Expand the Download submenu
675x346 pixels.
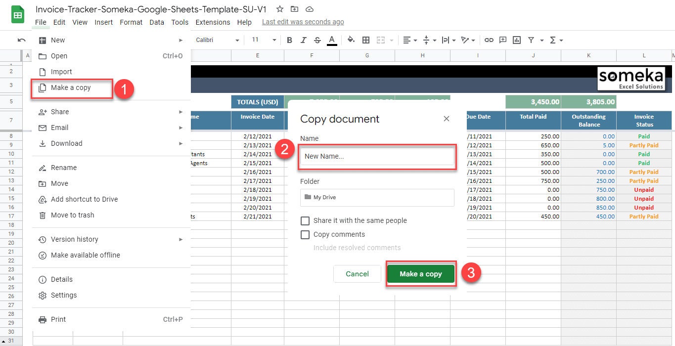111,143
